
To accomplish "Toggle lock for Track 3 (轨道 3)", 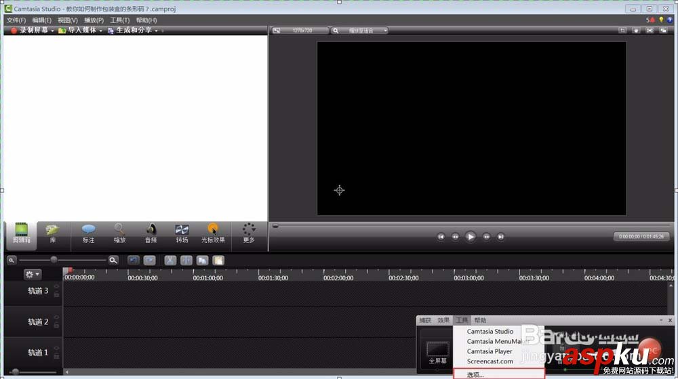I will click(57, 294).
